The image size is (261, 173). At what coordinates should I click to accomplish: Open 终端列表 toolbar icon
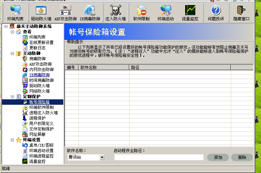pyautogui.click(x=15, y=13)
